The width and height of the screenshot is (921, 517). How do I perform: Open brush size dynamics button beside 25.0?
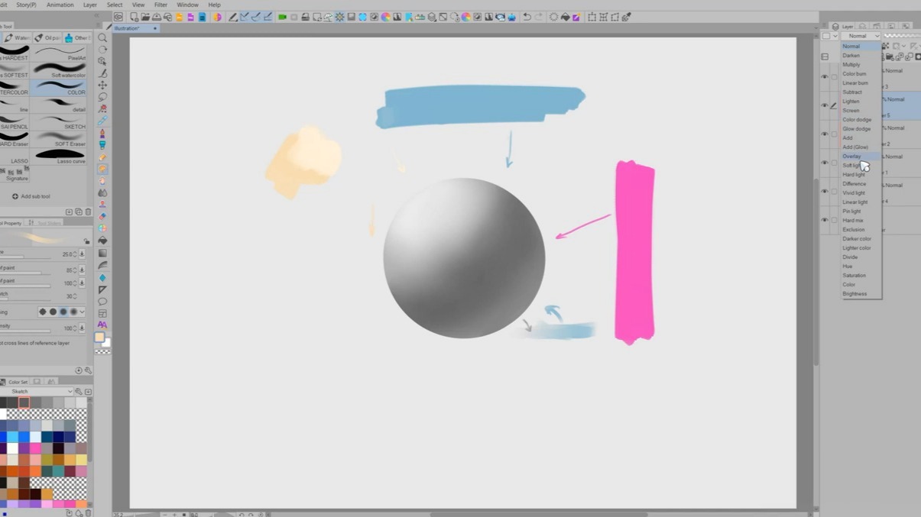82,254
